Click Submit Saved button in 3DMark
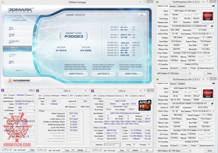Image resolution: width=218 pixels, height=153 pixels. click(x=131, y=74)
